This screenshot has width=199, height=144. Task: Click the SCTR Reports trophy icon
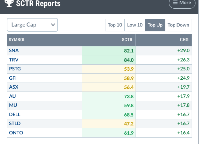click(x=9, y=4)
